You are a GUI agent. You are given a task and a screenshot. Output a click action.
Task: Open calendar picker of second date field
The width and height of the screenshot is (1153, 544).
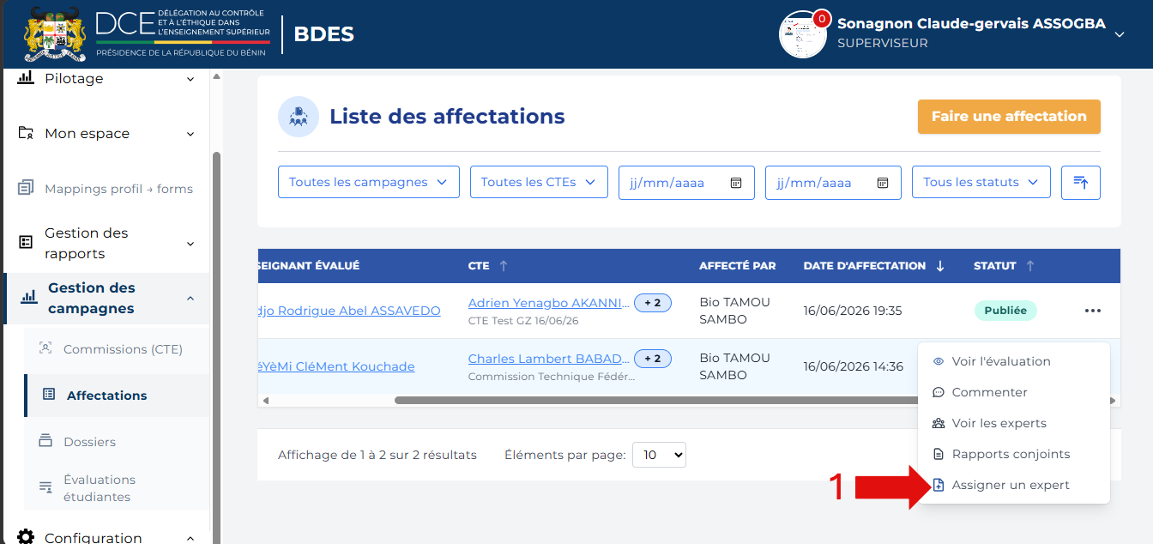click(883, 183)
